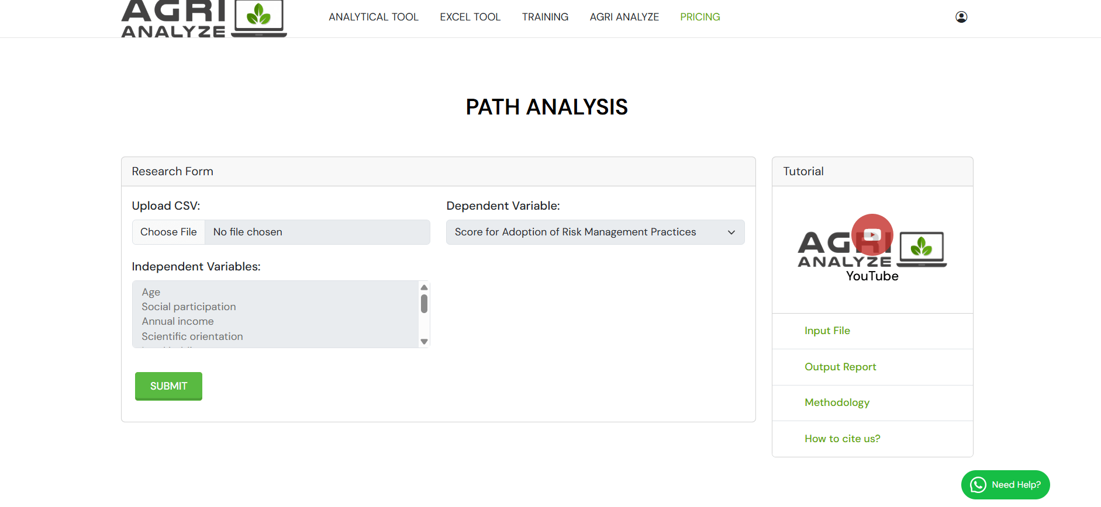1101x507 pixels.
Task: Play the YouTube tutorial video
Action: [x=872, y=235]
